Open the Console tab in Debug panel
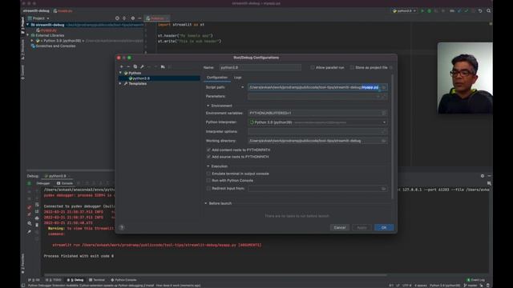Viewport: 513px width, 288px height. (x=65, y=183)
